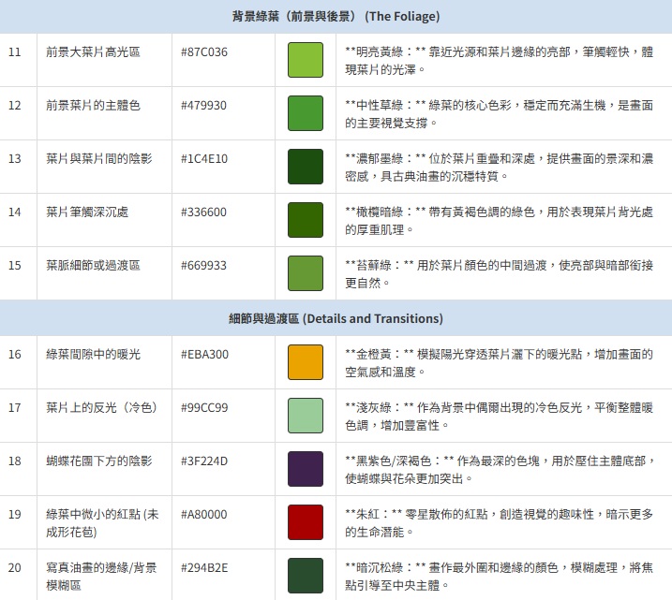Select the dark purple #3F224D swatch

[306, 469]
